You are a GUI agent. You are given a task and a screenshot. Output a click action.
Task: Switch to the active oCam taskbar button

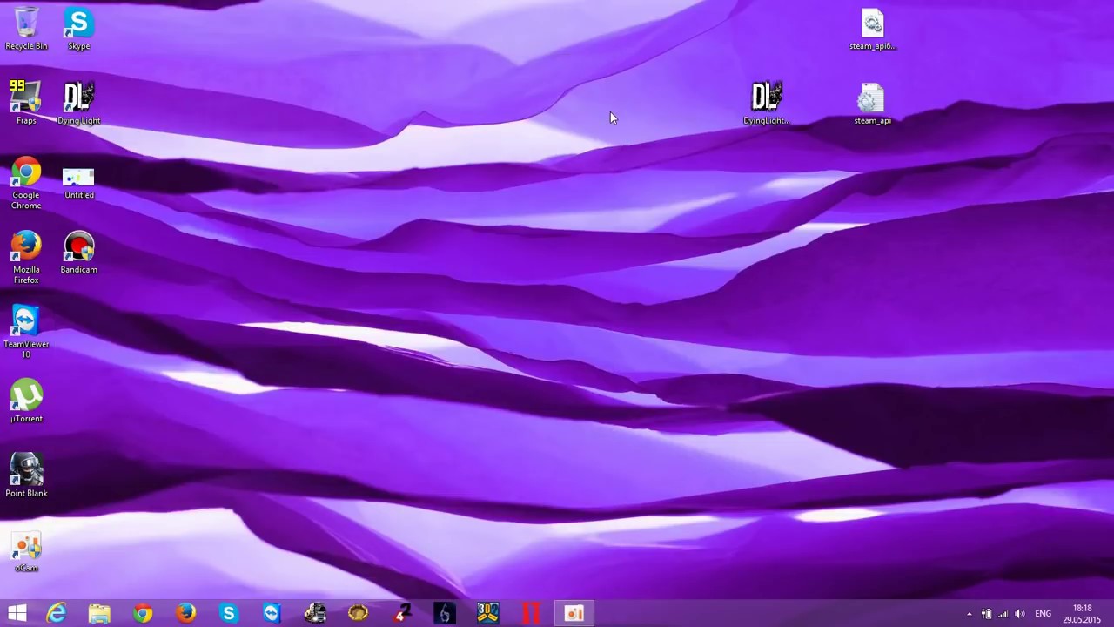(x=574, y=614)
